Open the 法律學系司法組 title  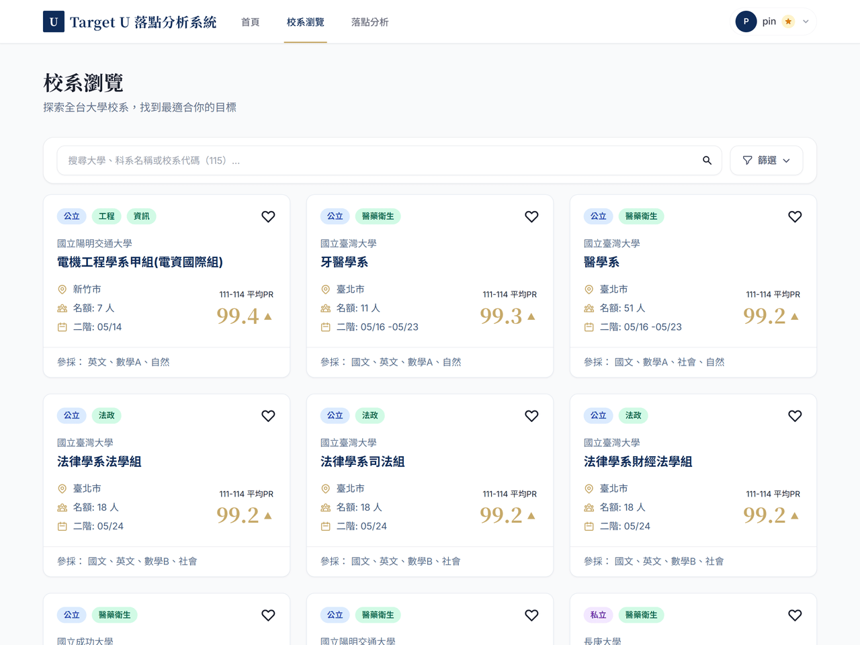coord(363,462)
